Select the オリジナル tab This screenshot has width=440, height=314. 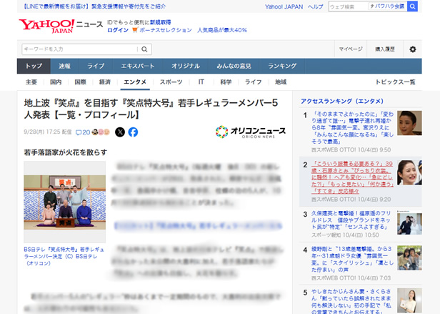[186, 66]
